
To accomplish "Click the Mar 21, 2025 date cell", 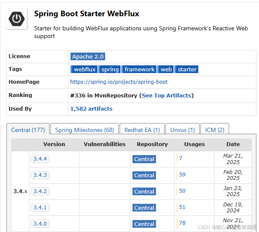I will click(x=233, y=159).
